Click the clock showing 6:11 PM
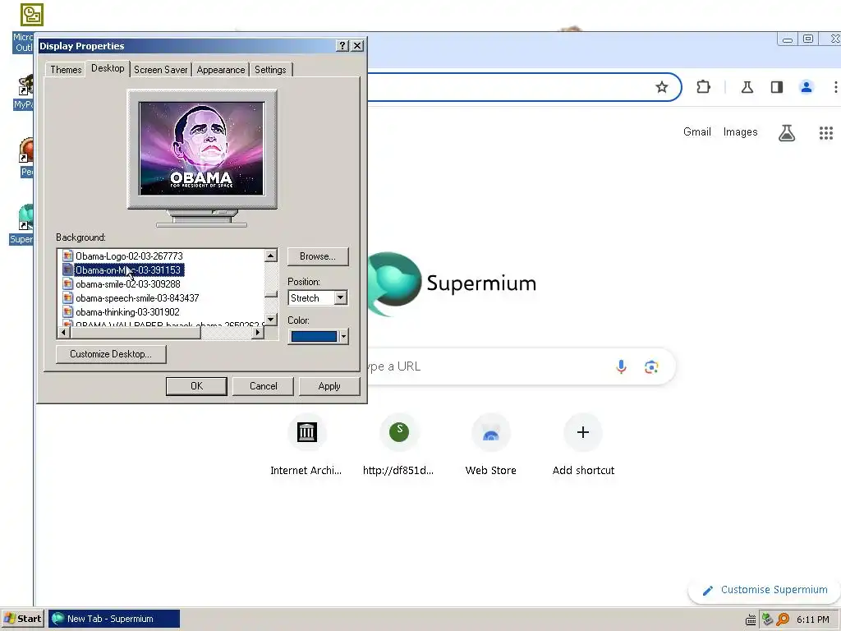Image resolution: width=841 pixels, height=631 pixels. click(x=812, y=619)
